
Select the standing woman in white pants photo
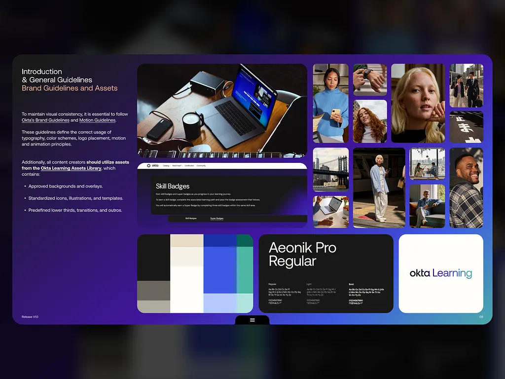click(379, 188)
